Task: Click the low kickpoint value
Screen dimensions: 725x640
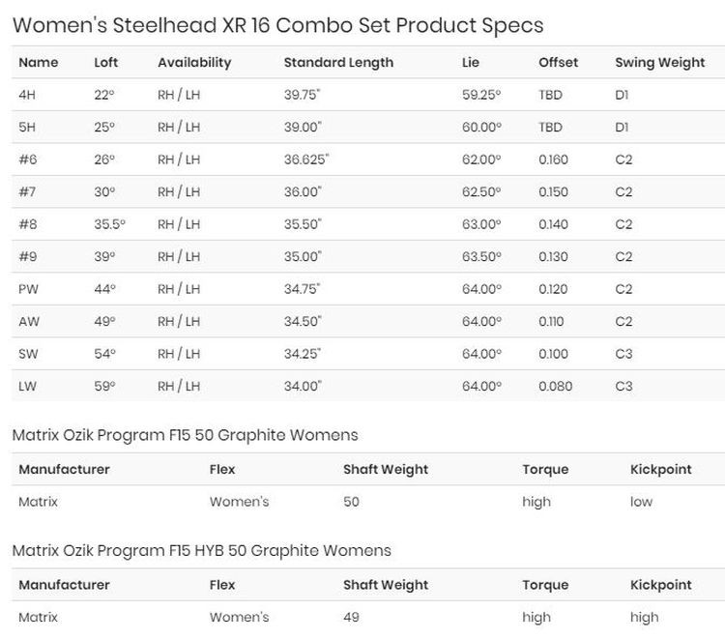Action: pyautogui.click(x=641, y=502)
